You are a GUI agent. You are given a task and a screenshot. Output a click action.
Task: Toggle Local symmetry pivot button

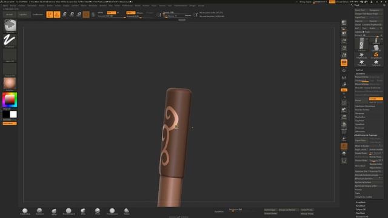click(x=344, y=78)
